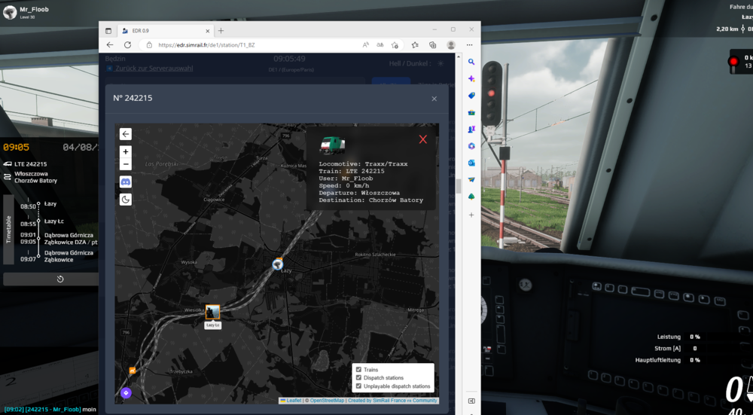Viewport: 753px width, 415px height.
Task: Toggle the Dispatch stations checkbox
Action: click(358, 378)
